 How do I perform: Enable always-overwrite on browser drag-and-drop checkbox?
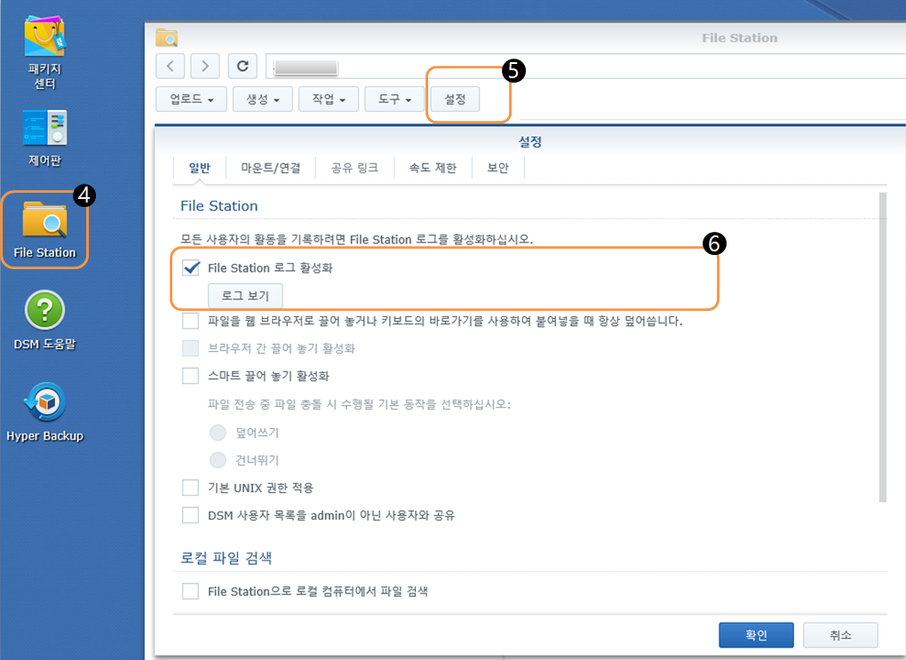(191, 321)
